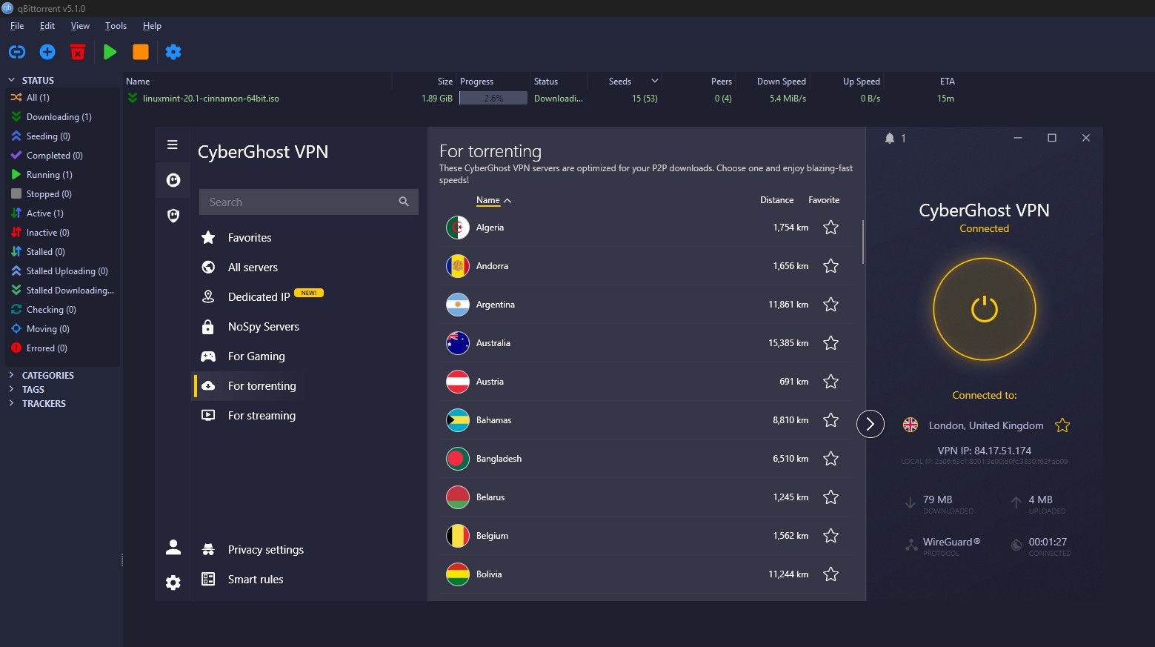Sort servers by Favorite column
Image resolution: width=1155 pixels, height=647 pixels.
[x=824, y=200]
